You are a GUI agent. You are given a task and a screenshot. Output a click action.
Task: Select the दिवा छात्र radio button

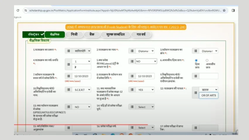pyautogui.click(x=196, y=61)
